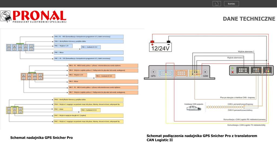Click the GPS antenna port on transmitter

[x=153, y=72]
